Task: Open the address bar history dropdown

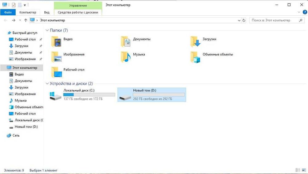Action: pyautogui.click(x=239, y=20)
